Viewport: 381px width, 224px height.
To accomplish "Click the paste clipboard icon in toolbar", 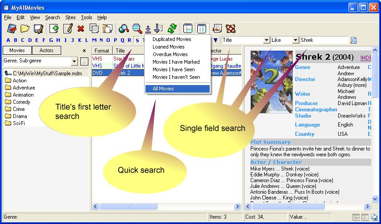I will click(107, 29).
